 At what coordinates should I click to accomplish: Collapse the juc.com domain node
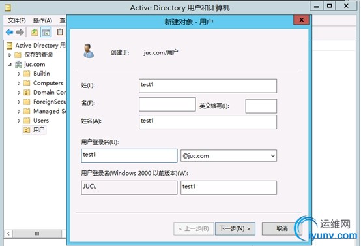click(x=10, y=65)
